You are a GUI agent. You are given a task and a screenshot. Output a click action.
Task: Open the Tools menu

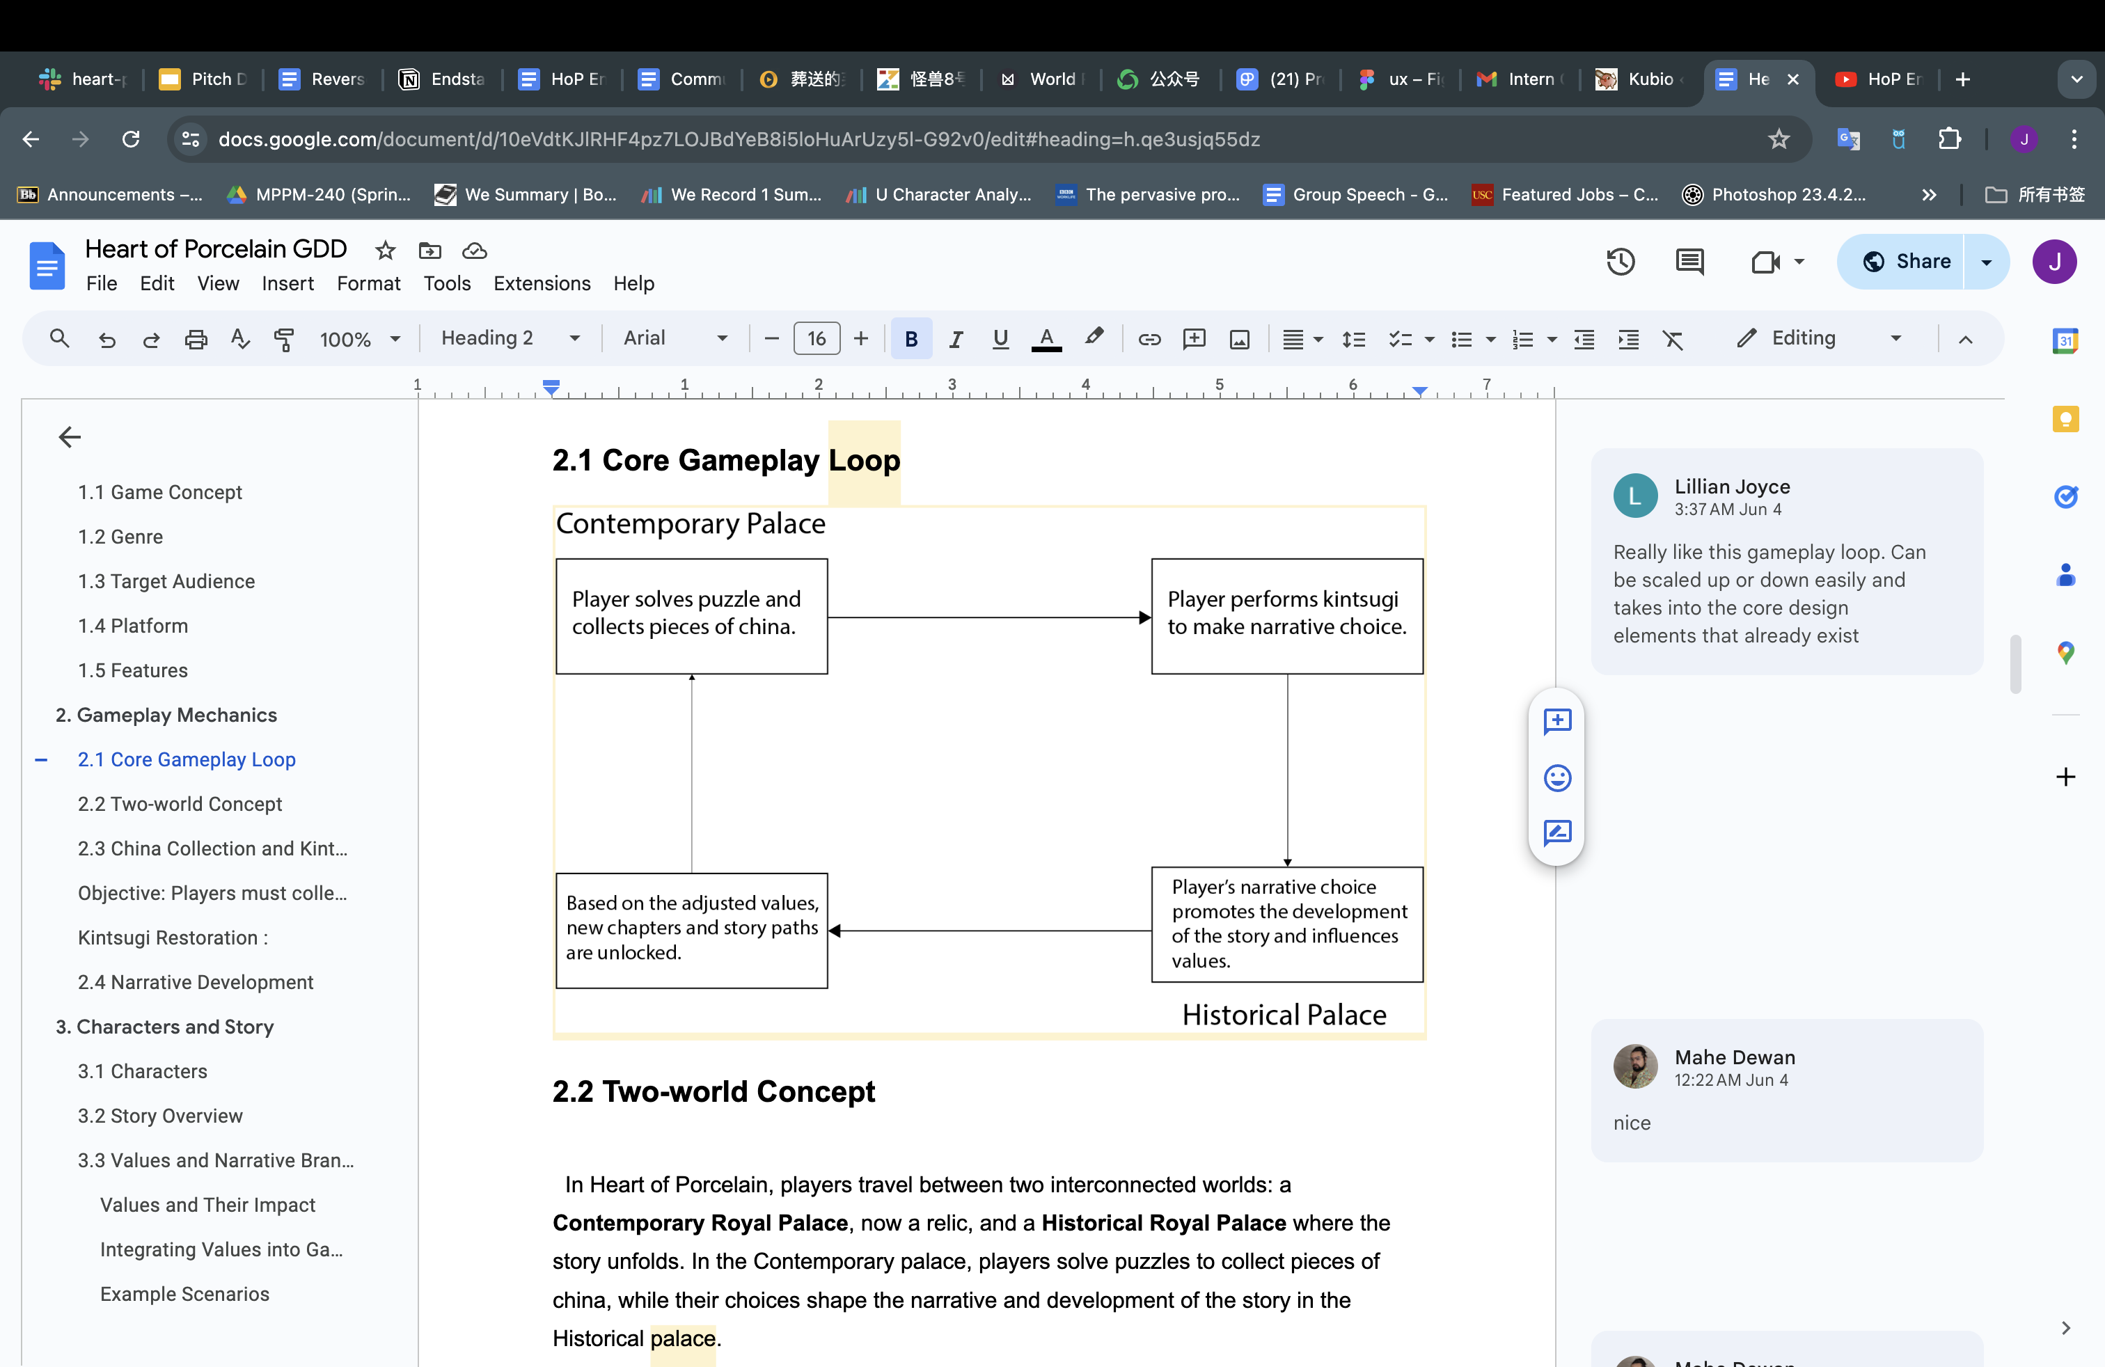[447, 283]
